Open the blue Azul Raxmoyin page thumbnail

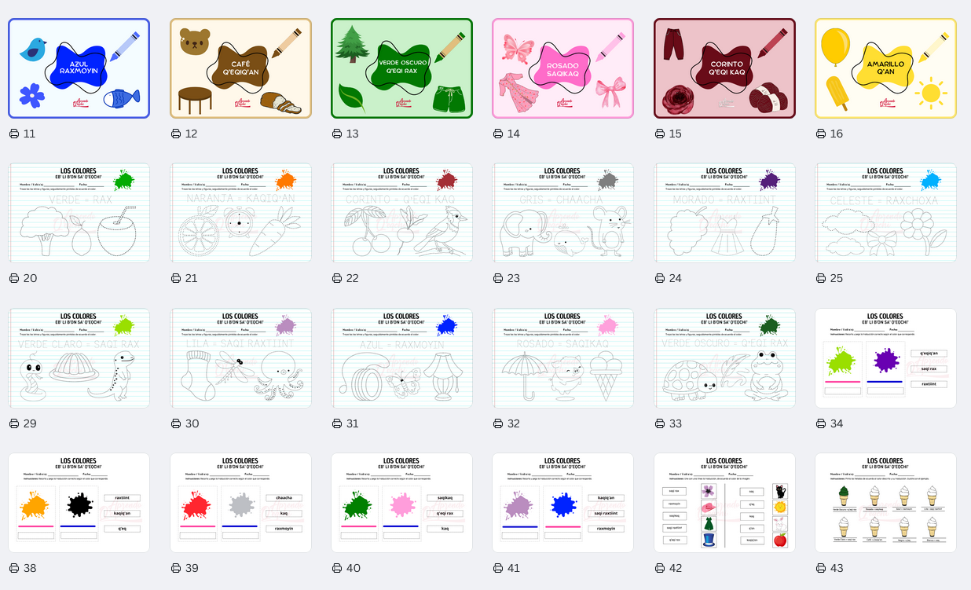click(79, 68)
